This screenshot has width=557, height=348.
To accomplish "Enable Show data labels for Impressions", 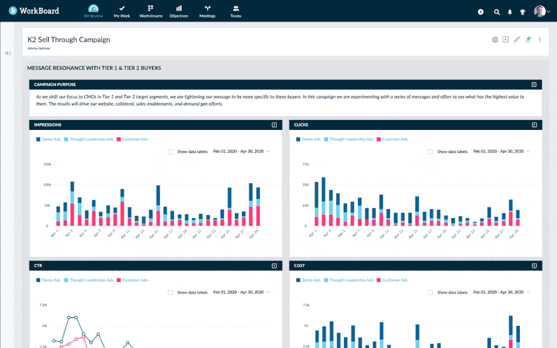I will tap(170, 151).
